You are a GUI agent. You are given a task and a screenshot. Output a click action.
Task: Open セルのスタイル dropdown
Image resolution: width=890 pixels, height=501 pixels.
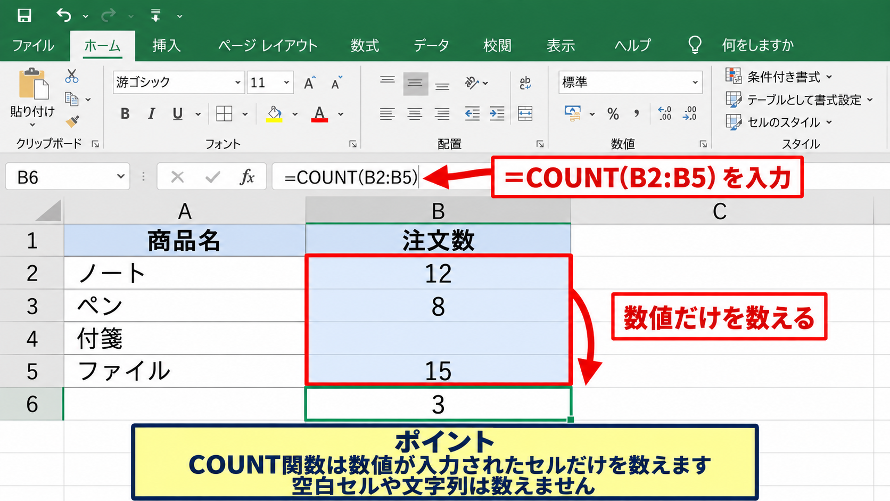coord(779,122)
